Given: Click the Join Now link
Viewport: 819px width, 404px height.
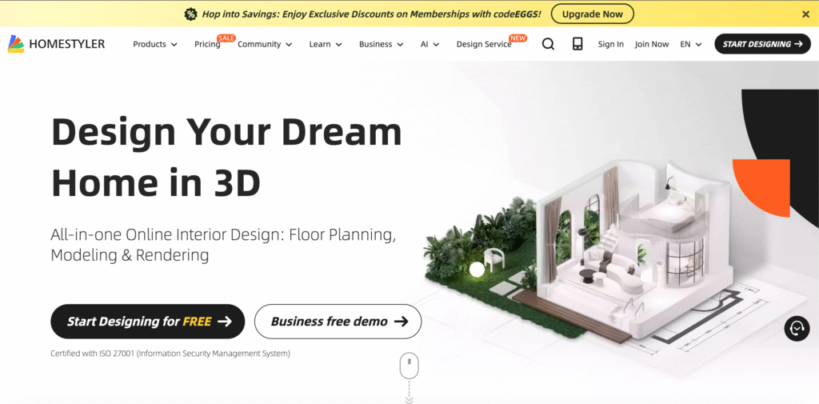Looking at the screenshot, I should coord(652,45).
